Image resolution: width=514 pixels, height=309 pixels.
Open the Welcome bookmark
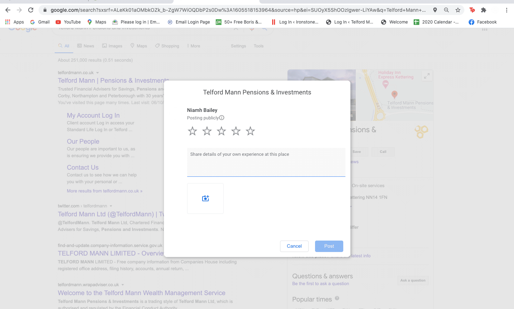[394, 22]
